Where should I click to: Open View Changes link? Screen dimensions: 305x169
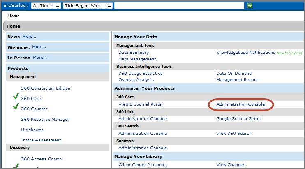[231, 165]
